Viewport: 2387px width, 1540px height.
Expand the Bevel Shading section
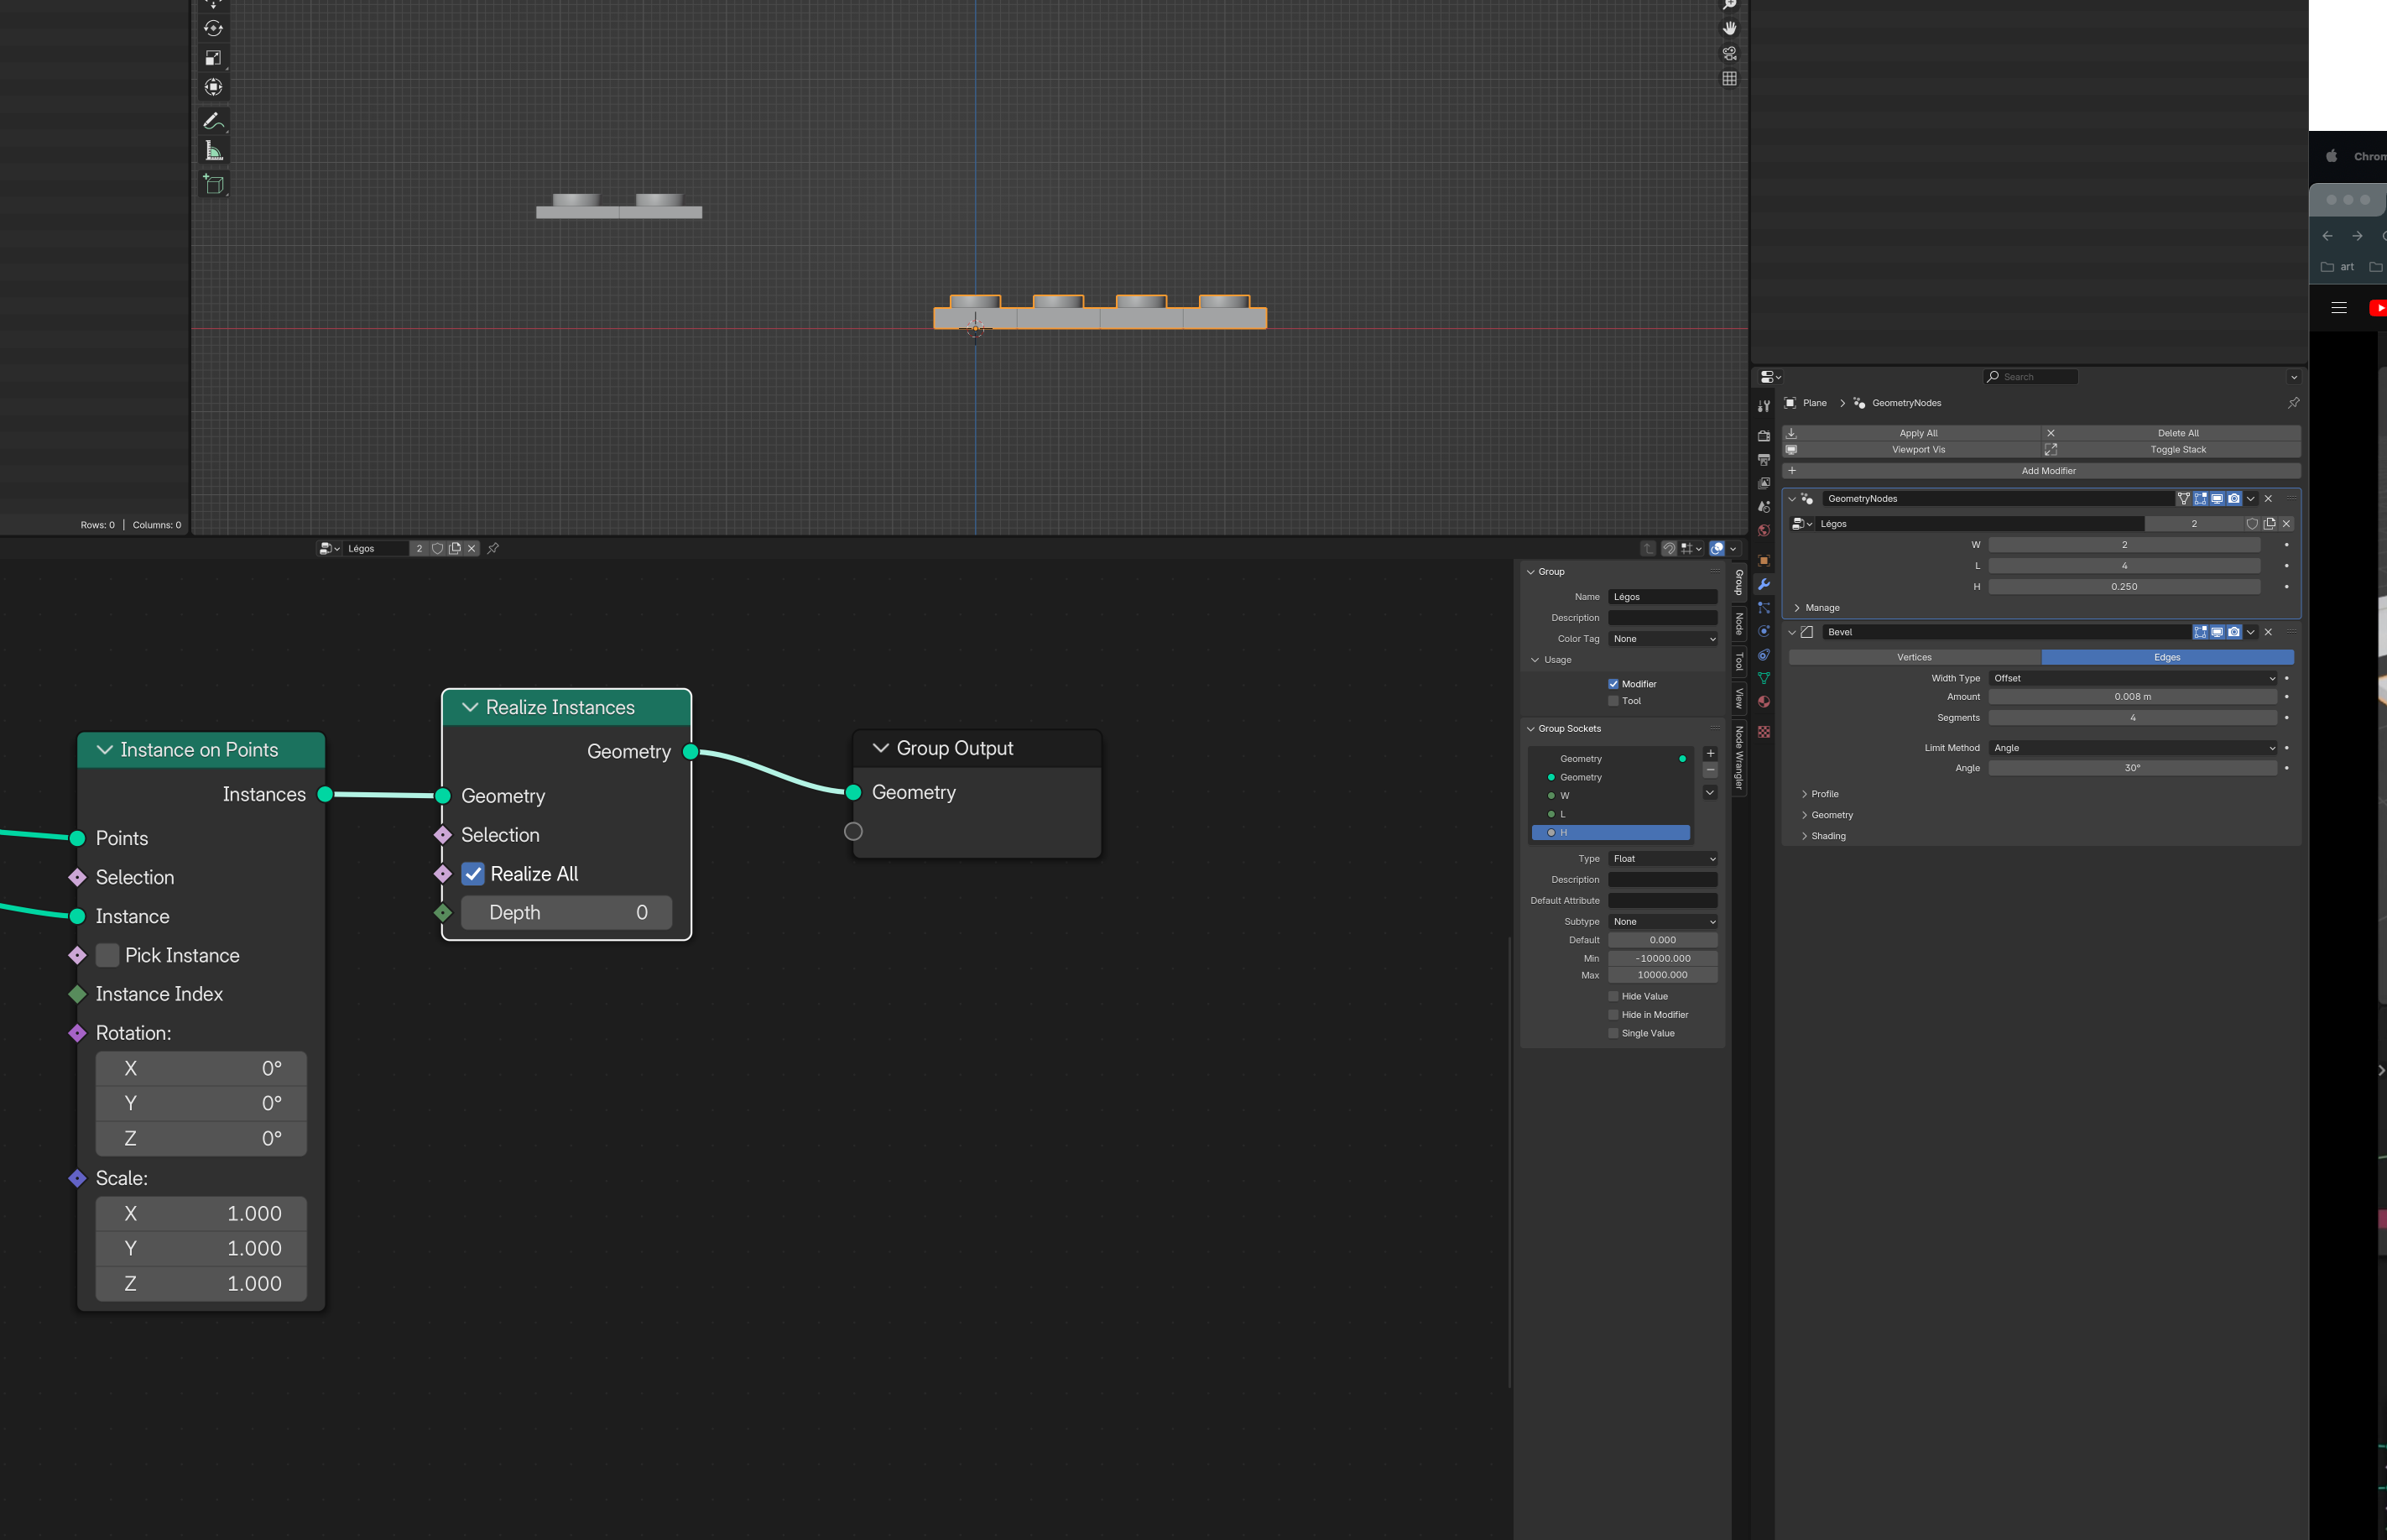tap(1823, 836)
